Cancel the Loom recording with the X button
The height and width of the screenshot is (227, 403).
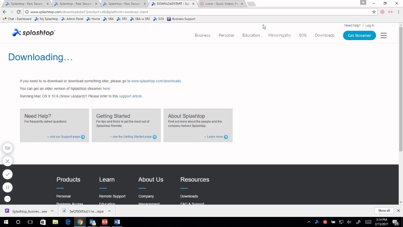[x=8, y=161]
